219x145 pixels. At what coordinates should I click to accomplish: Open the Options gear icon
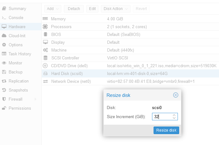(4, 45)
